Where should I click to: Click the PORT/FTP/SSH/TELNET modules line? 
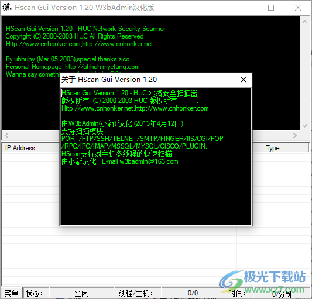pyautogui.click(x=142, y=139)
